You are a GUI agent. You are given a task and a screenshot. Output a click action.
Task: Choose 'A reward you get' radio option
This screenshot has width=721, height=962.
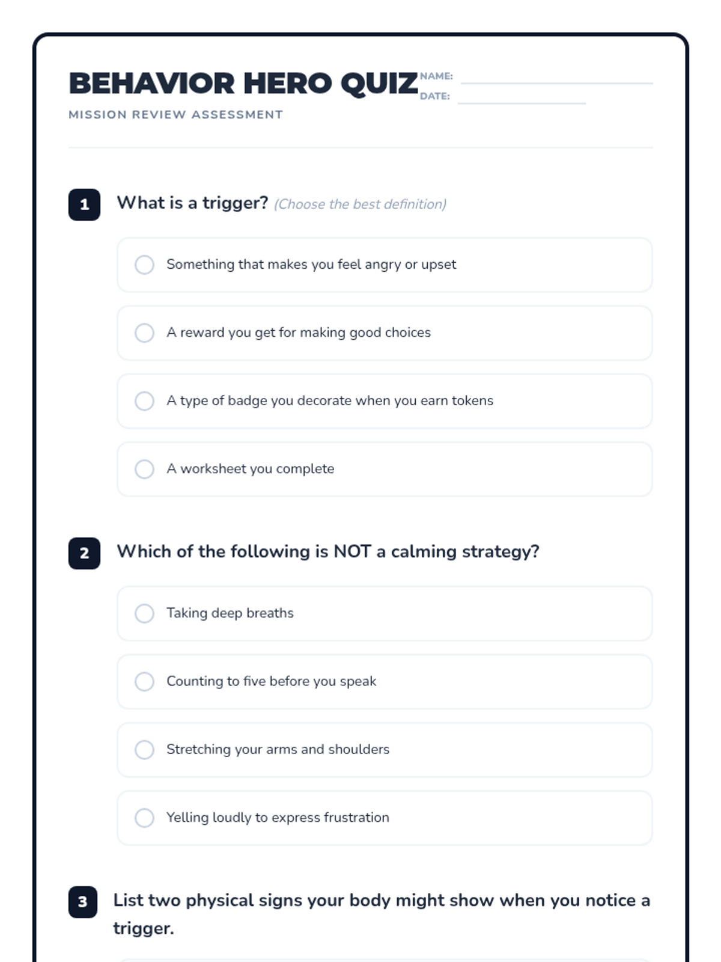144,332
